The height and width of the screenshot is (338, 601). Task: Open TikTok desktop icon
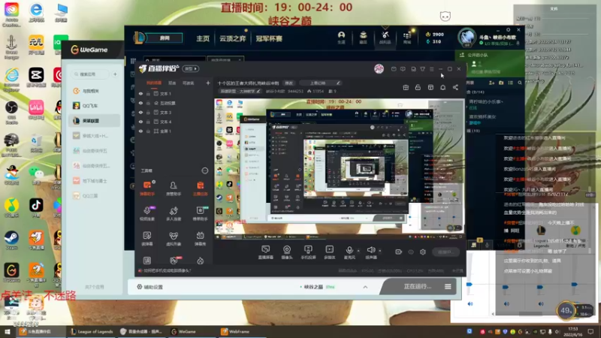click(36, 208)
